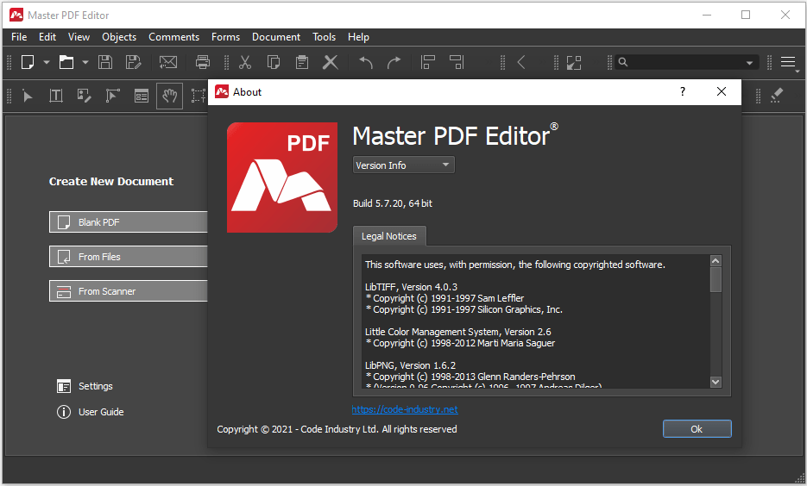This screenshot has width=807, height=486.
Task: Send document by email icon
Action: [168, 62]
